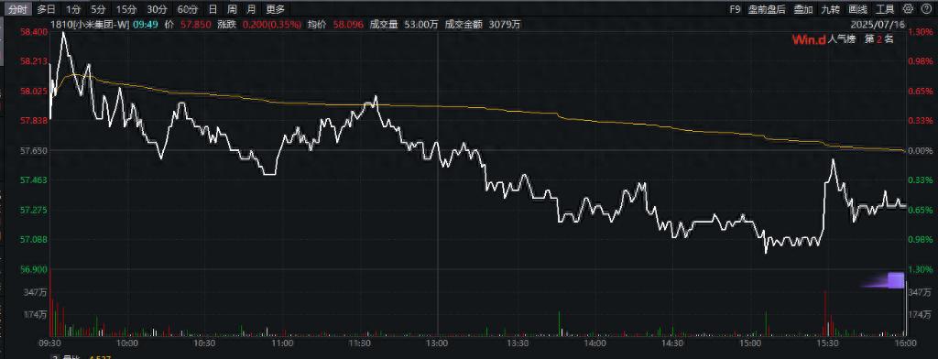Open the 画线 drawing tools
Viewport: 938px width, 359px height.
pyautogui.click(x=857, y=9)
